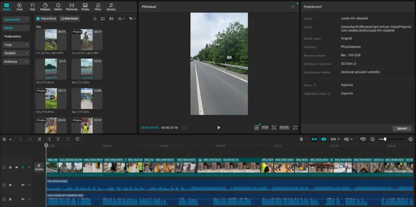The image size is (416, 207).
Task: Add a marker with the shield marker icon
Action: (77, 139)
